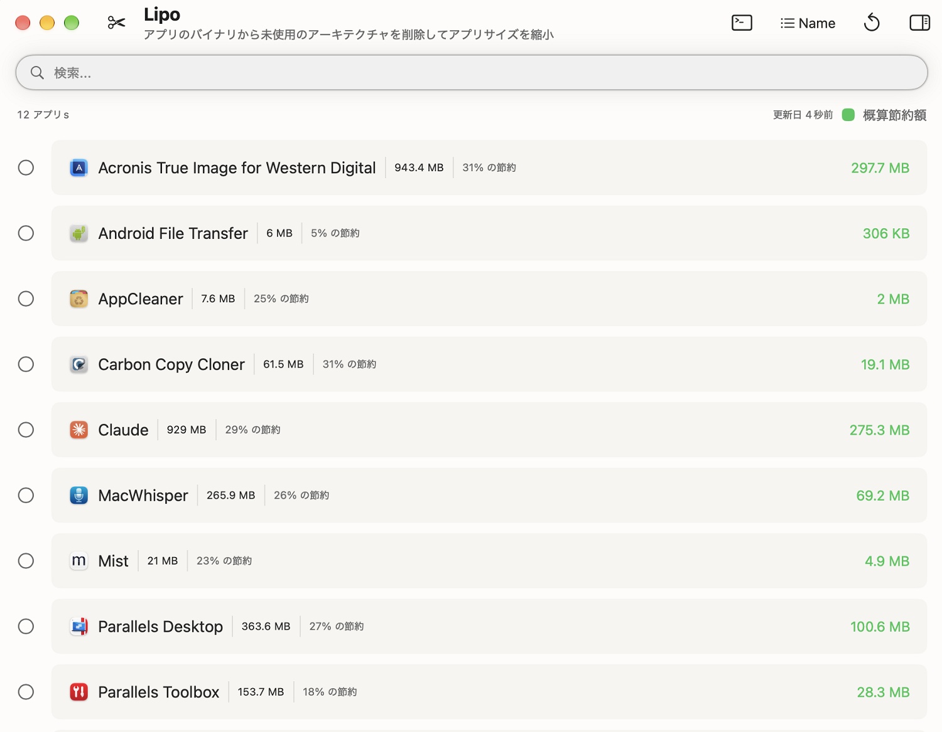Click the Carbon Copy Cloner app name

[x=171, y=364]
